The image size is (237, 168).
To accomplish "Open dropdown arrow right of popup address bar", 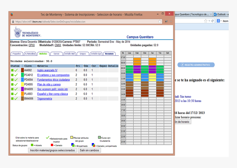I will click(x=171, y=21).
